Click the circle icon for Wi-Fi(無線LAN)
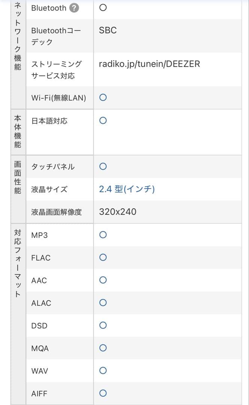The height and width of the screenshot is (405, 249). point(103,97)
